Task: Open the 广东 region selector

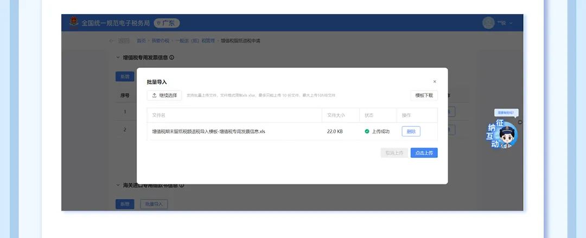Action: (167, 23)
